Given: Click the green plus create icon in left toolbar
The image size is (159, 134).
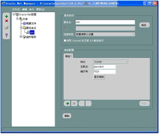Looking at the screenshot, I should point(7,16).
